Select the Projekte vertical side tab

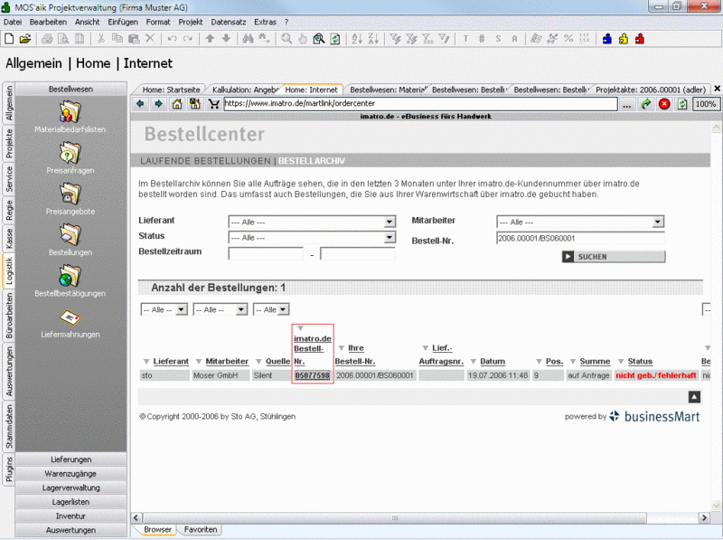click(9, 144)
